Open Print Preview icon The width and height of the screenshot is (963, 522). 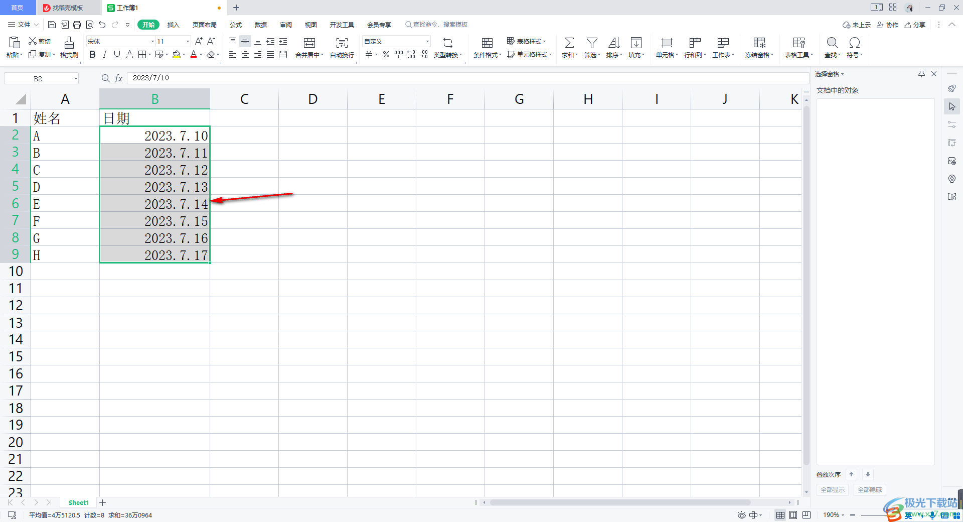[90, 25]
